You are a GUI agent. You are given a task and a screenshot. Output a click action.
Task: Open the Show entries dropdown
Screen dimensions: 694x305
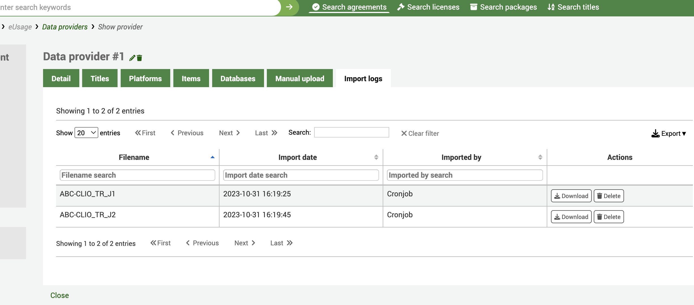pos(86,132)
